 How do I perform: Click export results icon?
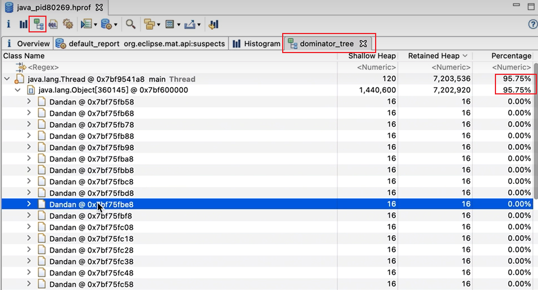tap(190, 25)
